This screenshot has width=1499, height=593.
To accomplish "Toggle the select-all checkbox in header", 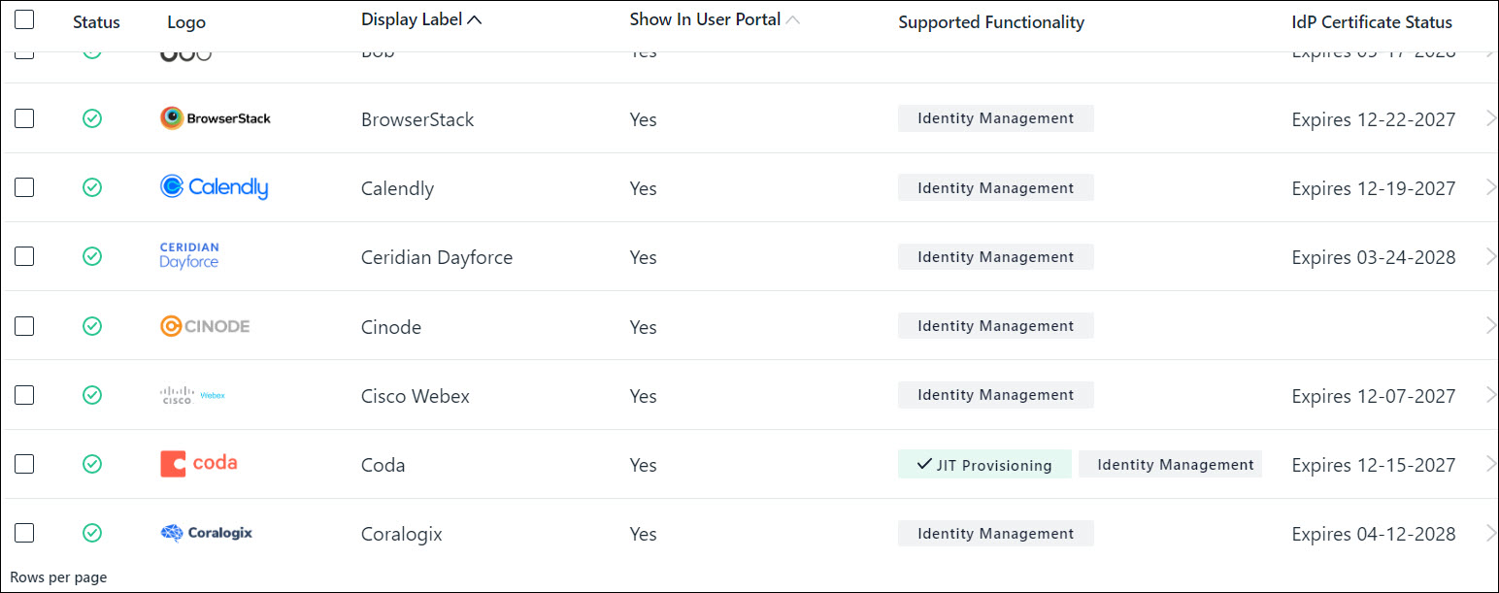I will (24, 20).
